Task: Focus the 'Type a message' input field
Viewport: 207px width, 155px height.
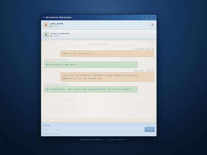Action: [x=93, y=129]
